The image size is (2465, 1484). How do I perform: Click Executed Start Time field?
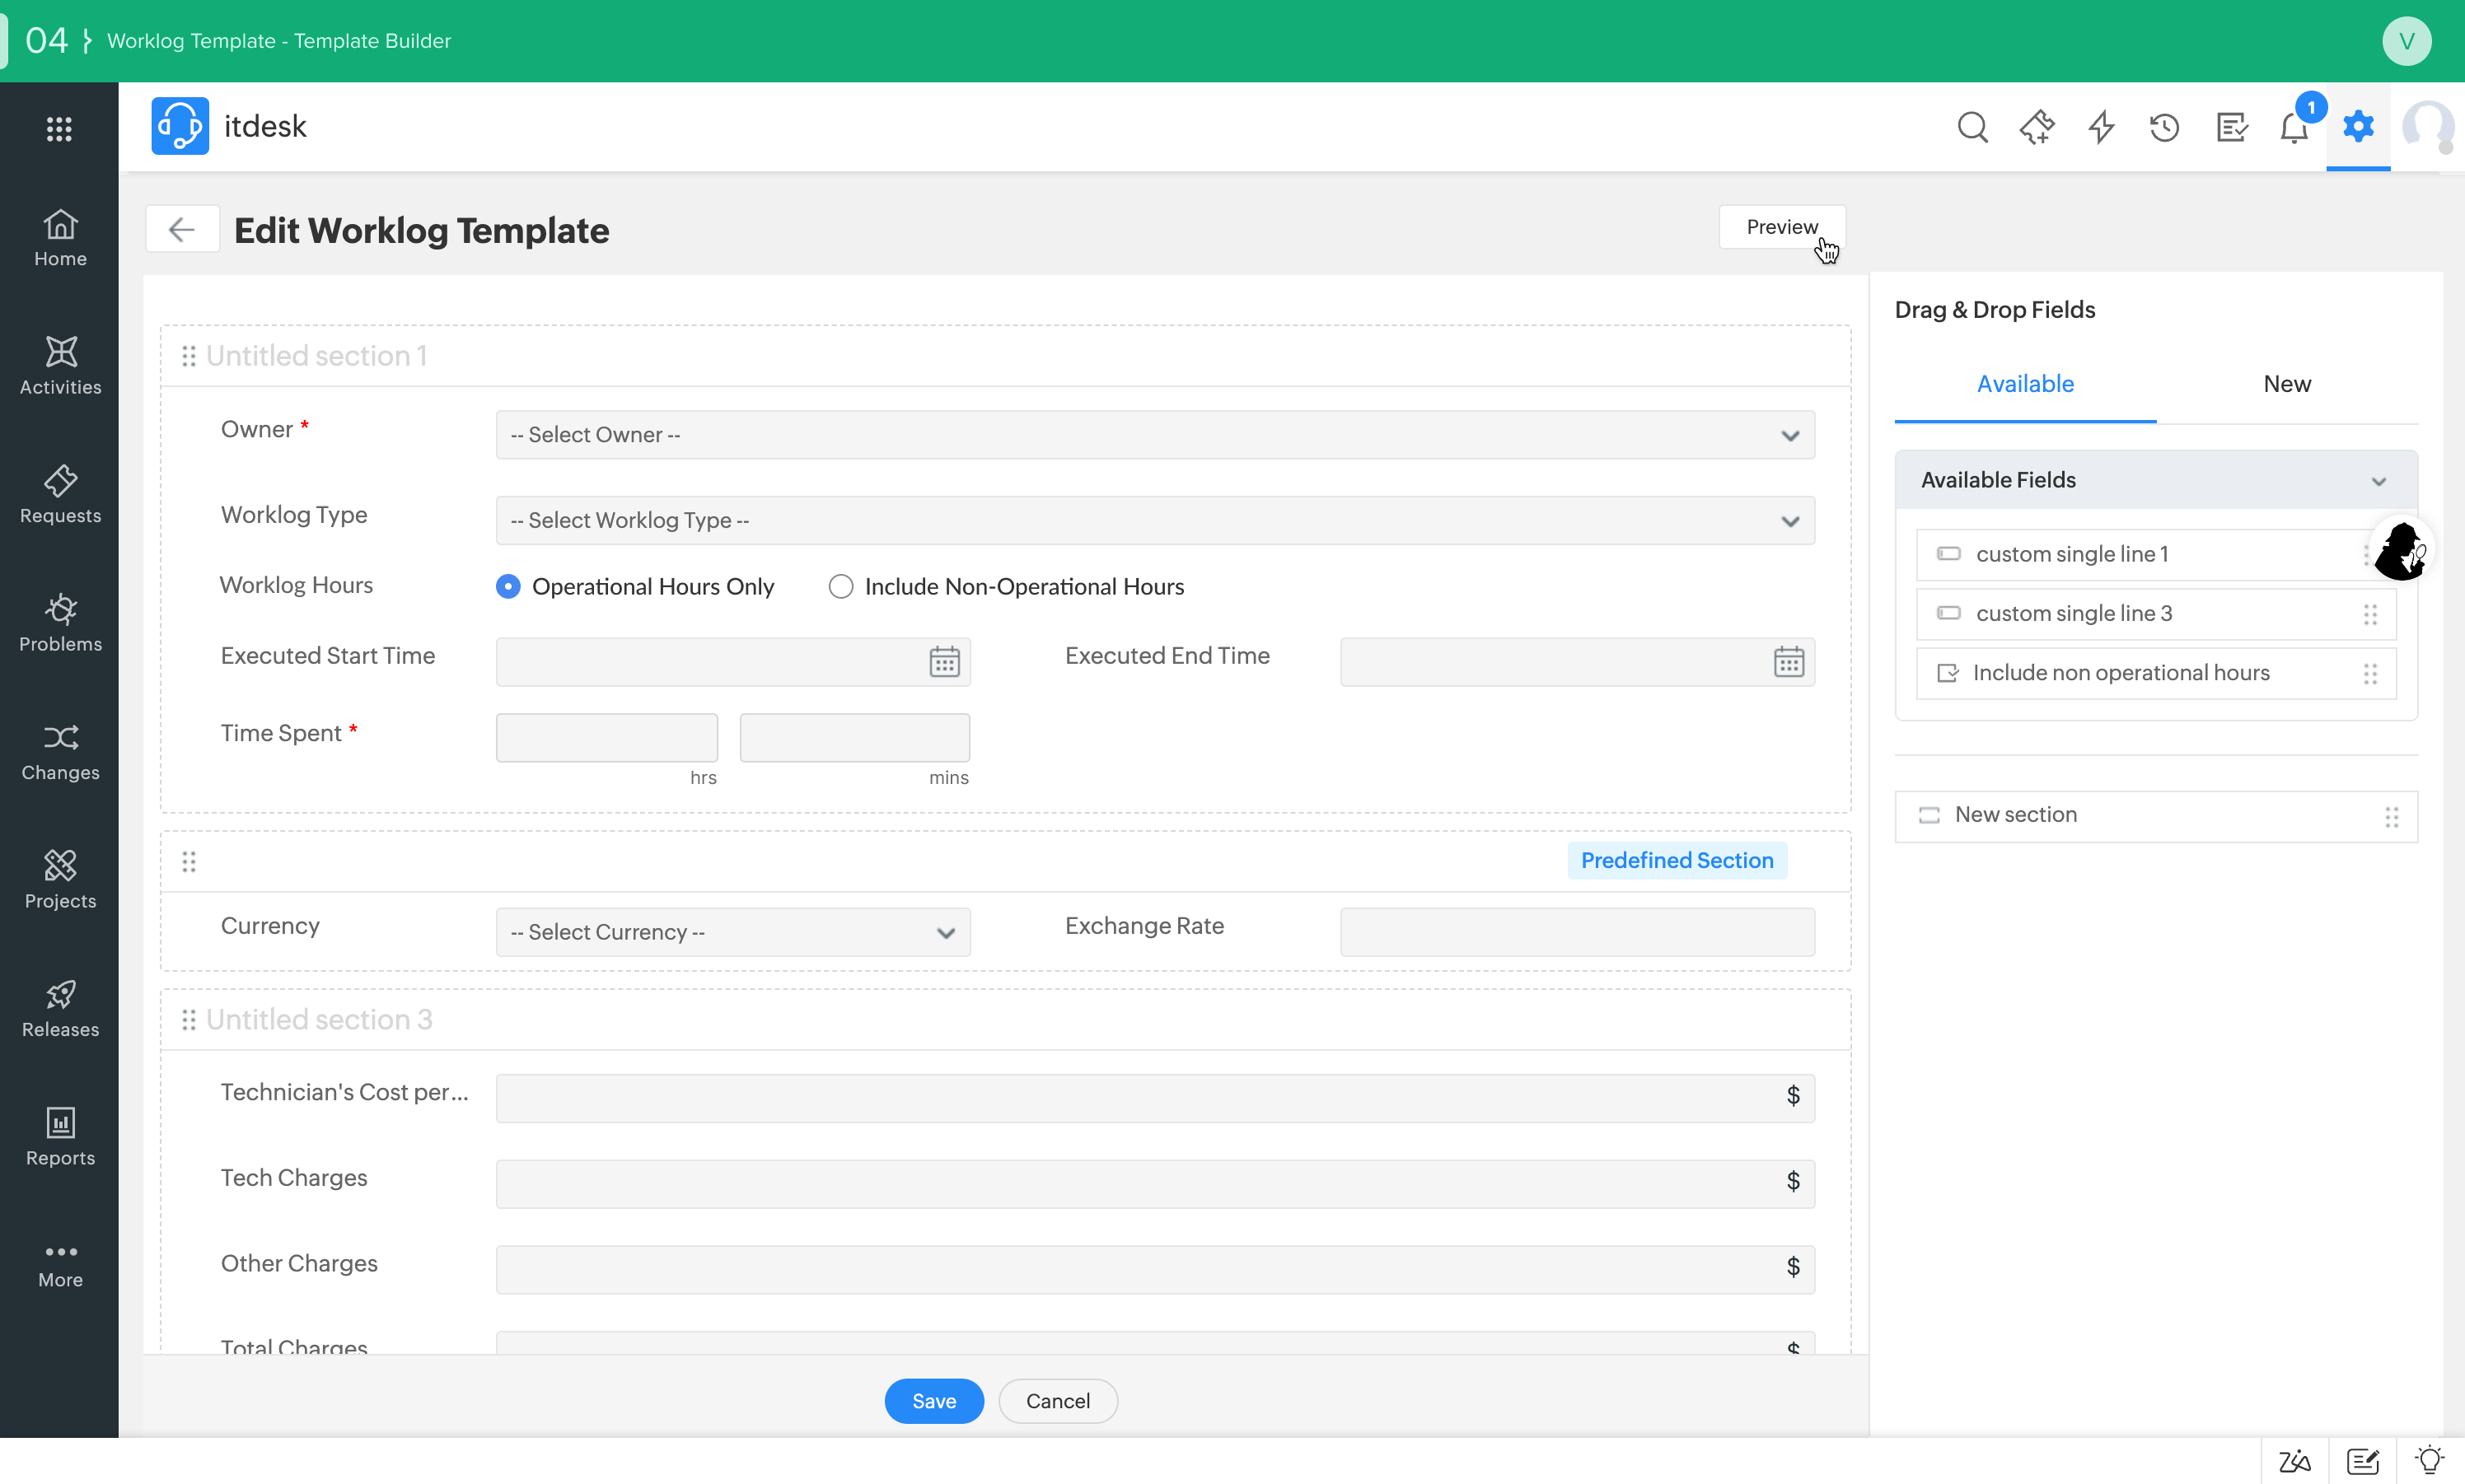pyautogui.click(x=732, y=661)
